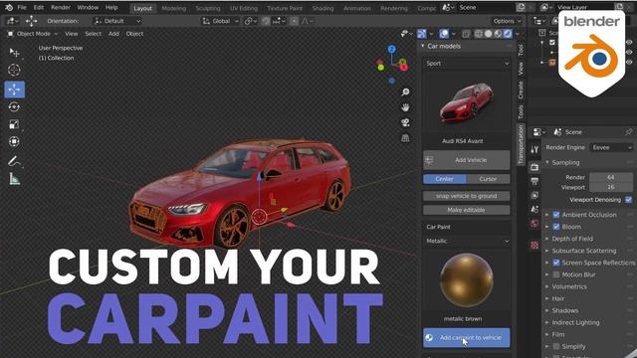Uncheck Viewport Denoising
This screenshot has width=637, height=358.
pos(629,200)
